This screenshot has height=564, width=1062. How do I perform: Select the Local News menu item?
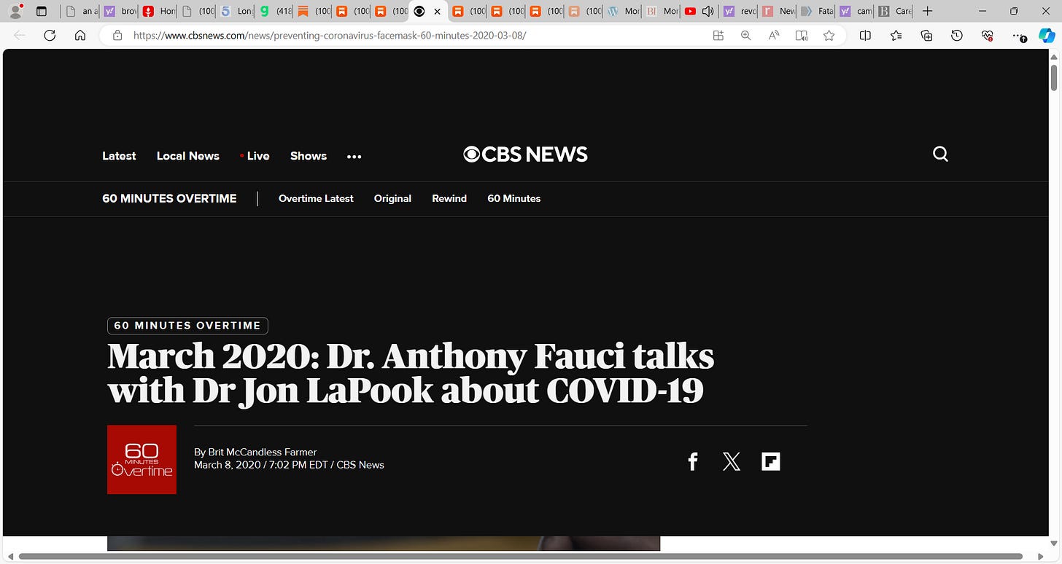[188, 156]
